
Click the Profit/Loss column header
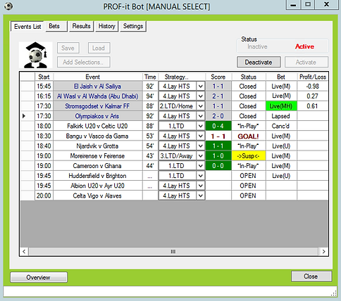pos(313,77)
